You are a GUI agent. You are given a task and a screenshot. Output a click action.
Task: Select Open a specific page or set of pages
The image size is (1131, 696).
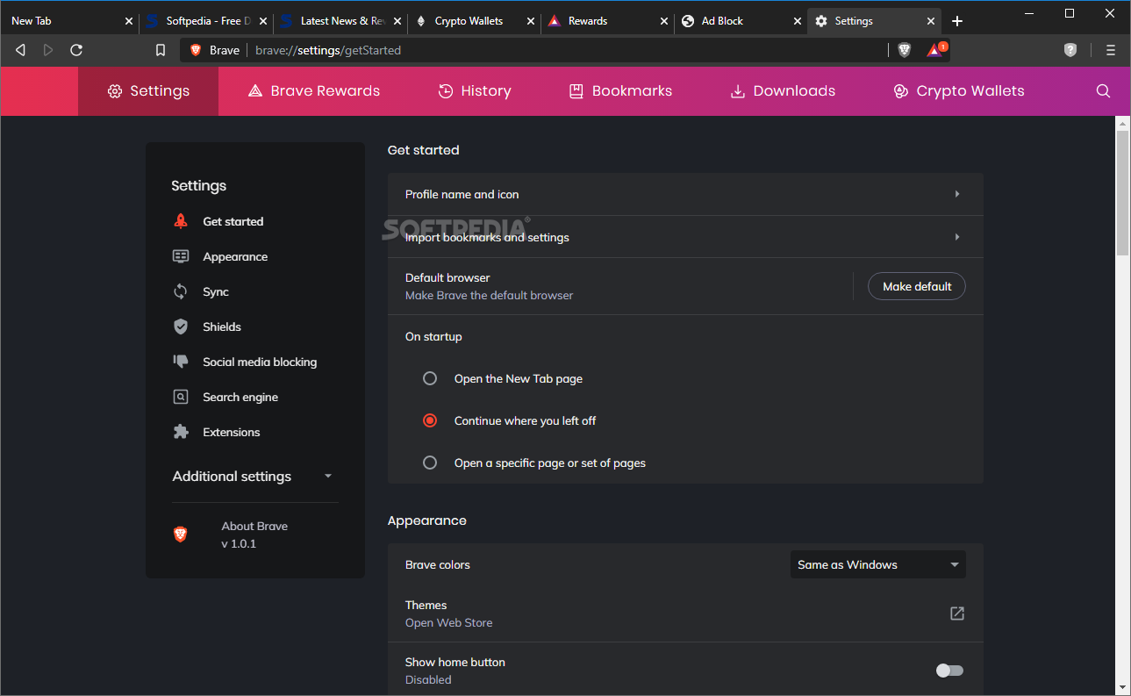coord(430,463)
